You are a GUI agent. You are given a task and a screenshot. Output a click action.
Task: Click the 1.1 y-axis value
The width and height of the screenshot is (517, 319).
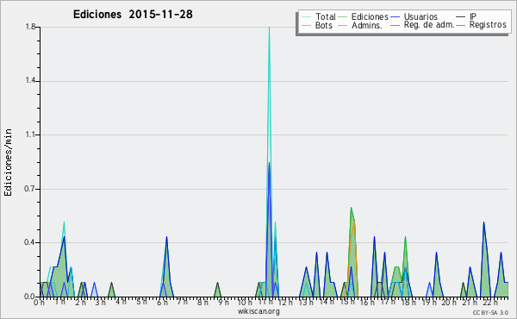point(30,134)
